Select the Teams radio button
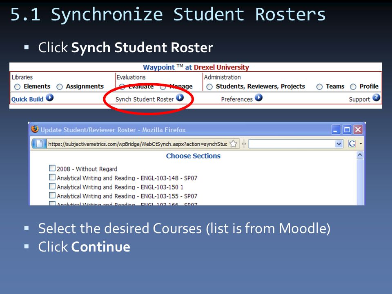This screenshot has width=392, height=294. pyautogui.click(x=319, y=87)
